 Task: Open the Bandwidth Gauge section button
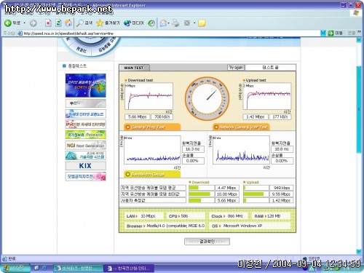[152, 174]
